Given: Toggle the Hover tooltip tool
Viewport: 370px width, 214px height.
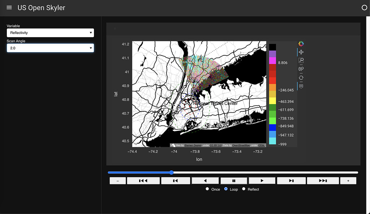Looking at the screenshot, I should click(x=301, y=86).
